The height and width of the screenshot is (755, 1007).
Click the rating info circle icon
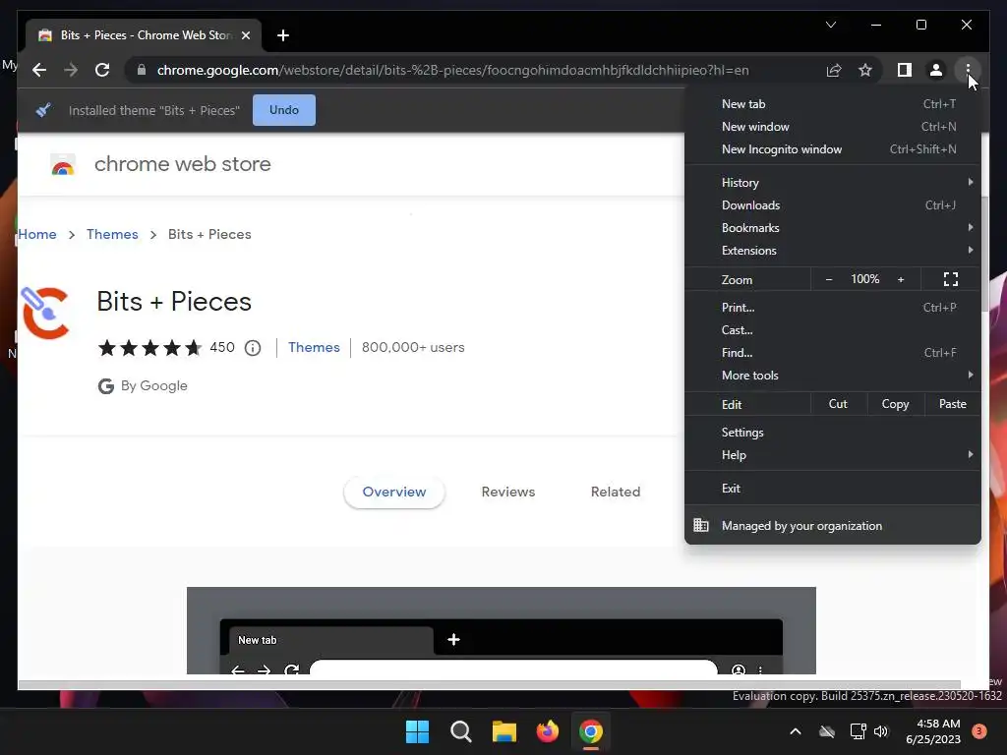pos(253,348)
